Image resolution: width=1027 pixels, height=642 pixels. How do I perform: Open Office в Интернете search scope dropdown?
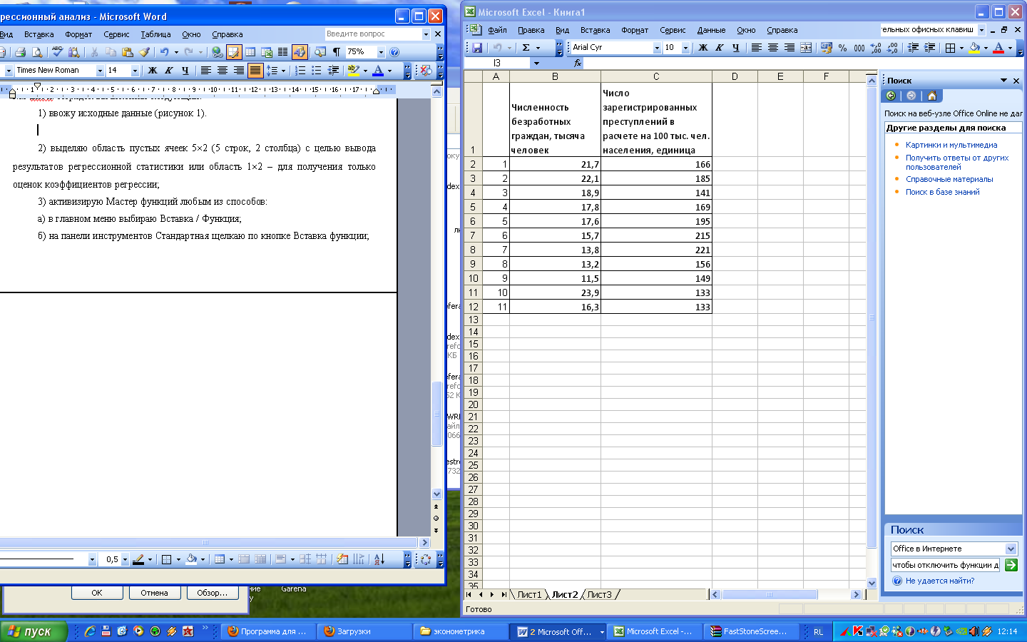(1011, 549)
